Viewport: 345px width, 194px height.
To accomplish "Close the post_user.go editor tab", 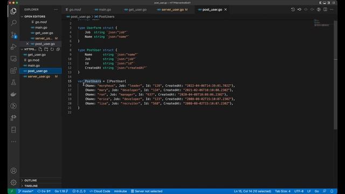I will pos(225,10).
